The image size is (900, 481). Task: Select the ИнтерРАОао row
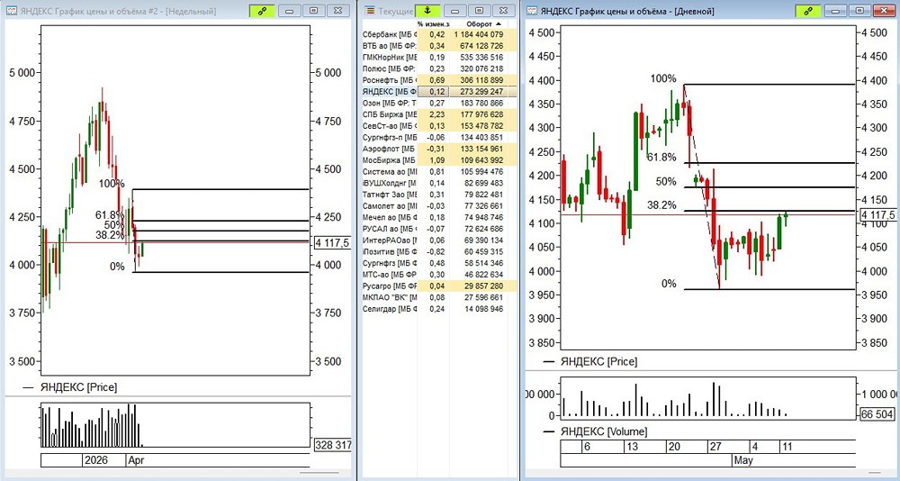439,240
